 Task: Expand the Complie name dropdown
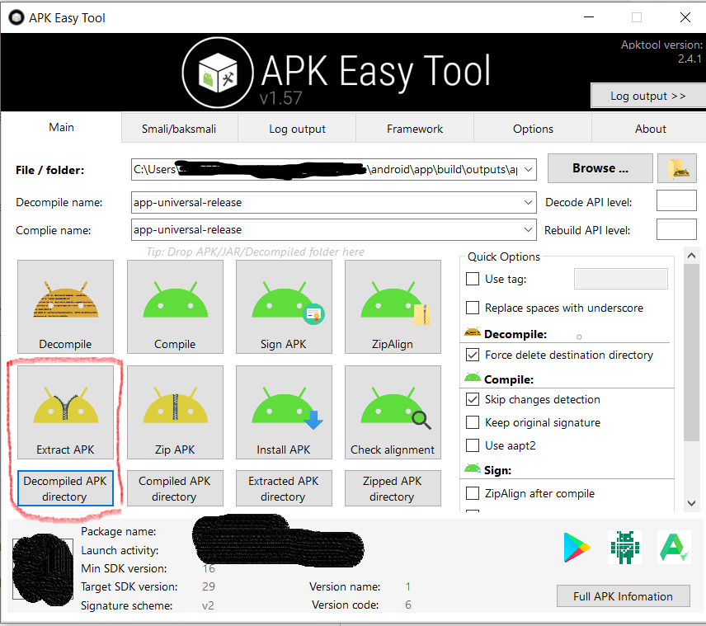(x=529, y=229)
